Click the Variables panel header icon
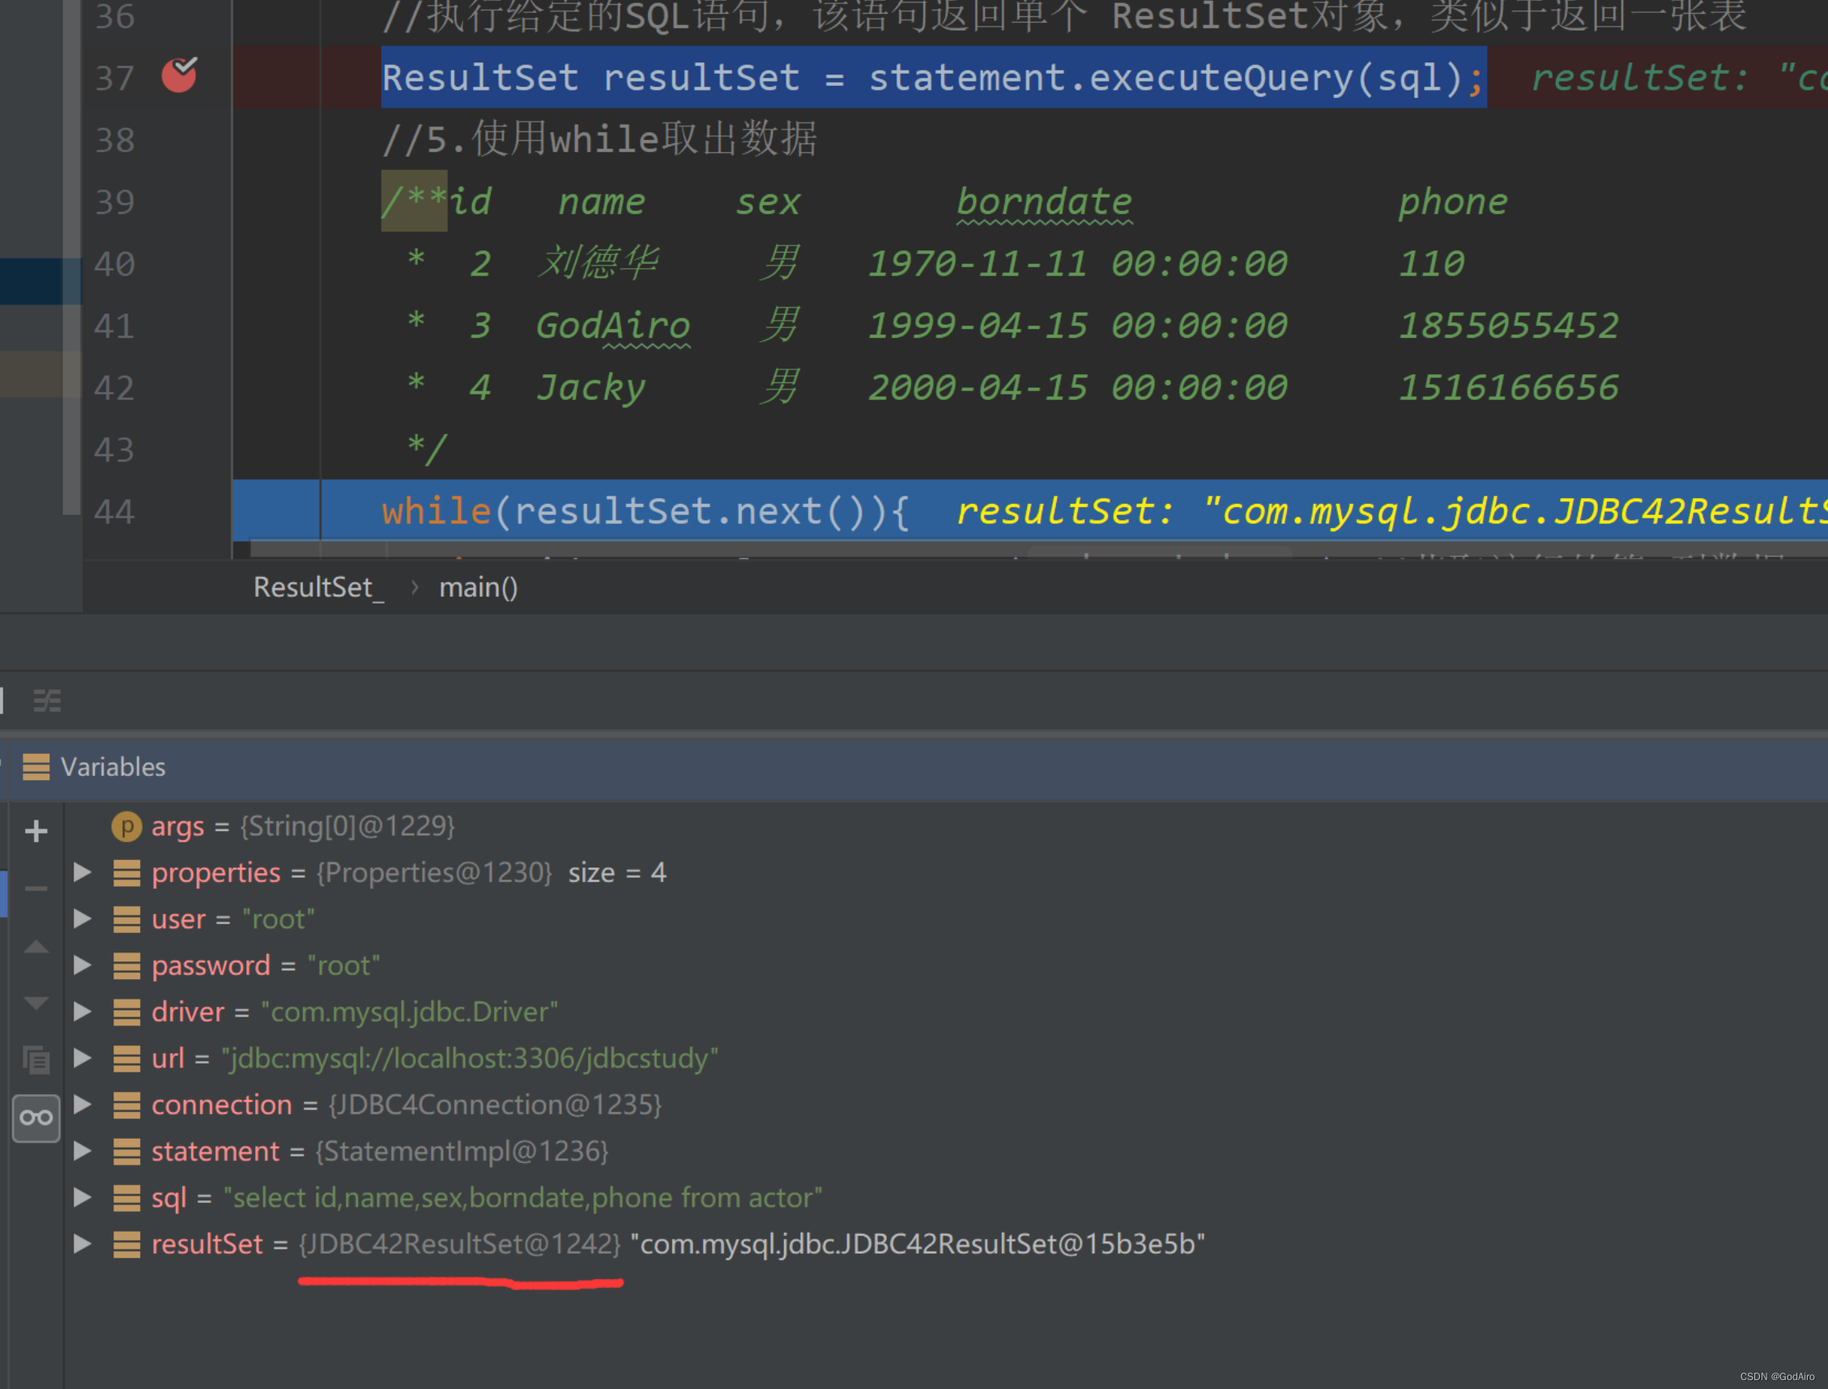 click(36, 766)
